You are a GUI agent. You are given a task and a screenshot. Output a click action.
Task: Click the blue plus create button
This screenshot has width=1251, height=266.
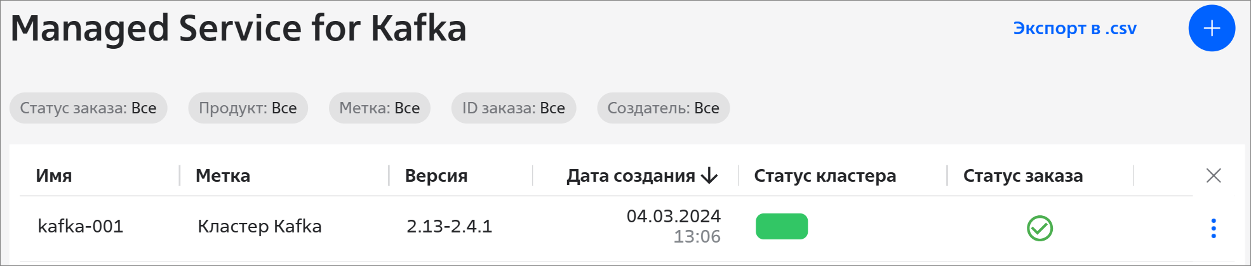click(x=1212, y=28)
